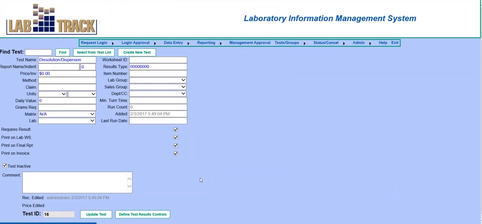The image size is (482, 224).
Task: Click the Create New Test button
Action: click(x=137, y=52)
